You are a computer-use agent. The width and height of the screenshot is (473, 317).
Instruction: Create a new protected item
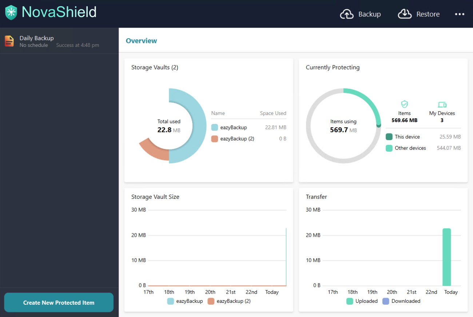[x=59, y=302]
